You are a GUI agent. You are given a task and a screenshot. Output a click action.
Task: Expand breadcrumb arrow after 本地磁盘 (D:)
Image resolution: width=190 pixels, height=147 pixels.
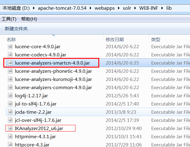[x=34, y=8]
